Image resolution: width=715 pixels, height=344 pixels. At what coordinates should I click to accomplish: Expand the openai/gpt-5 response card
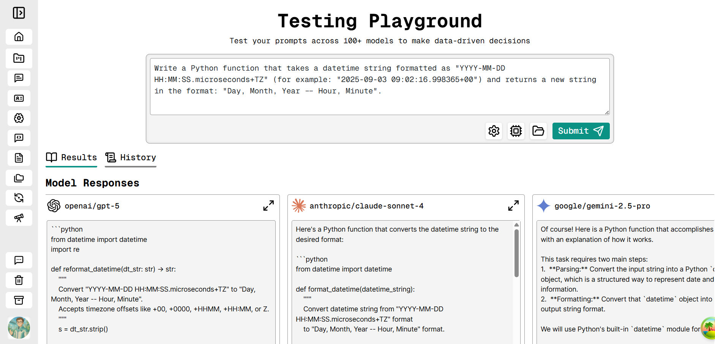(268, 206)
